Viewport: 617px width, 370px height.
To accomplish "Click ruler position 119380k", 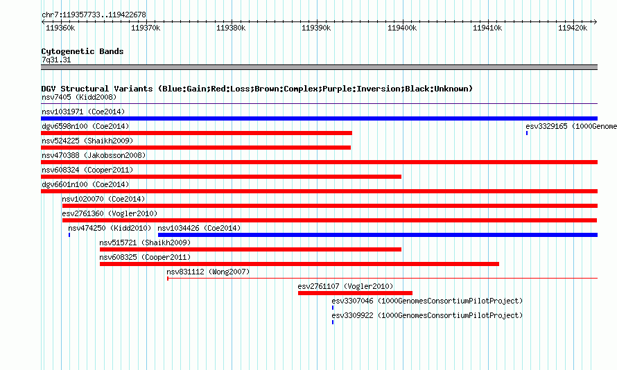I will pos(231,28).
